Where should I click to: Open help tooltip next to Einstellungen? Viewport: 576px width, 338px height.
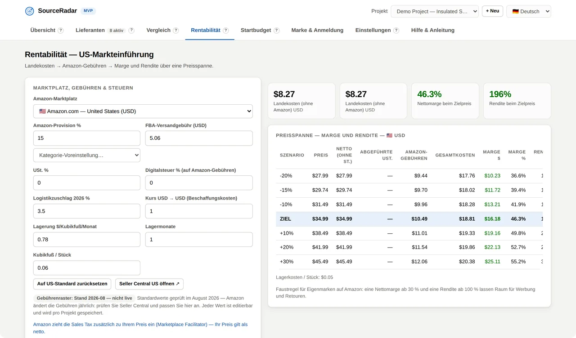[x=396, y=31]
